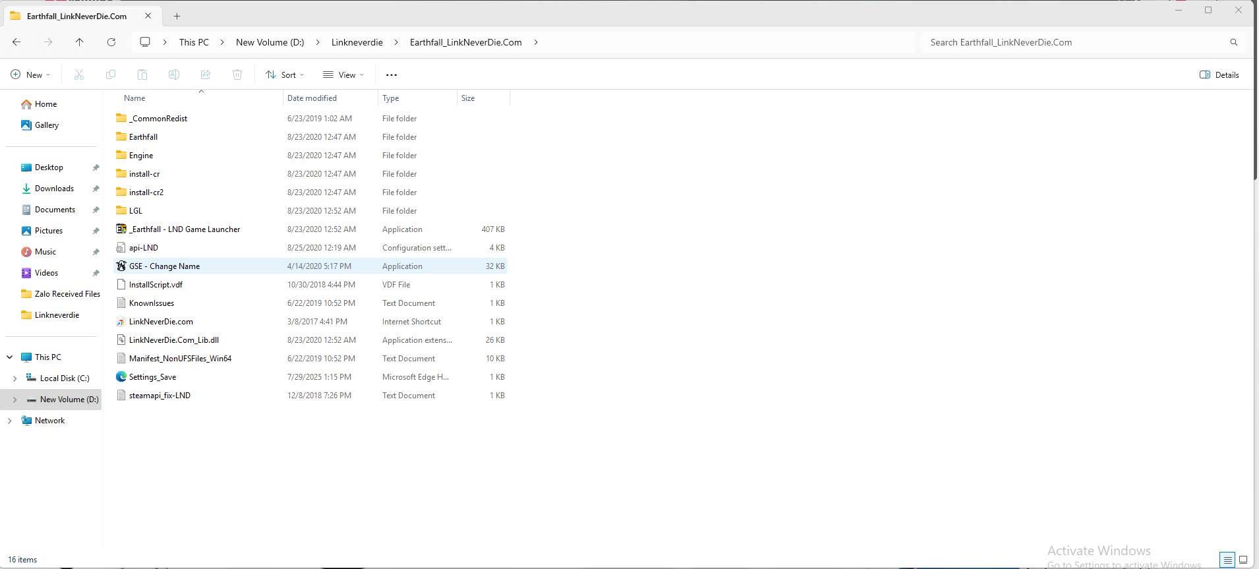The image size is (1259, 569).
Task: Click the Search Earthfall_LinkNeverDie.Com field
Action: tap(1074, 42)
